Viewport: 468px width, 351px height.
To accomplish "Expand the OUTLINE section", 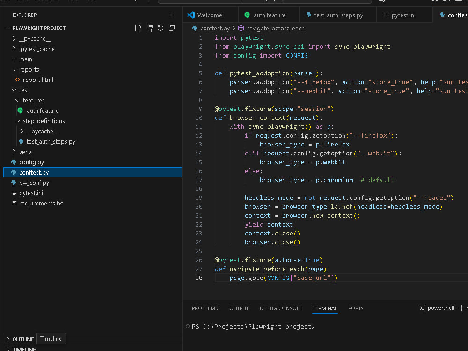I will pos(8,339).
